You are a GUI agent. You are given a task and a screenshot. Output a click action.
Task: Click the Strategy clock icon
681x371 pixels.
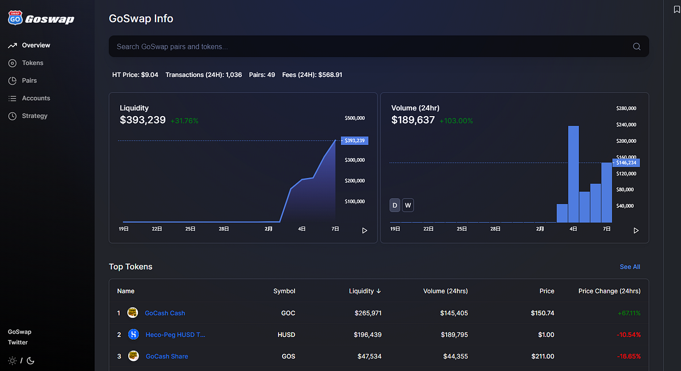point(12,116)
